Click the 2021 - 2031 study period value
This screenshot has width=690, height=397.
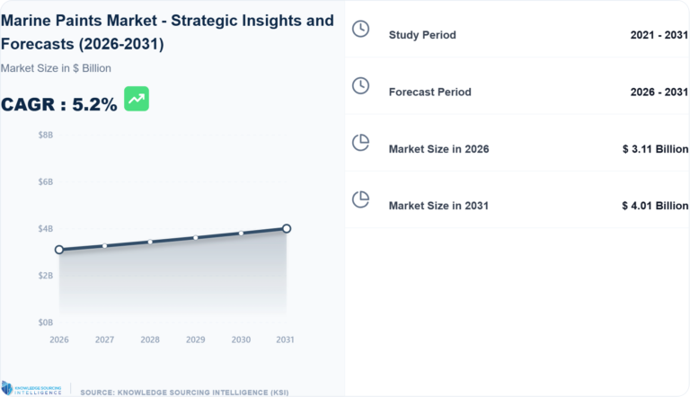point(659,35)
